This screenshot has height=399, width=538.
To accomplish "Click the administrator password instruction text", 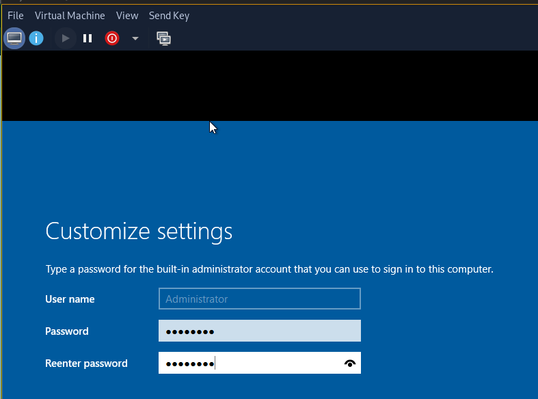I will tap(269, 269).
